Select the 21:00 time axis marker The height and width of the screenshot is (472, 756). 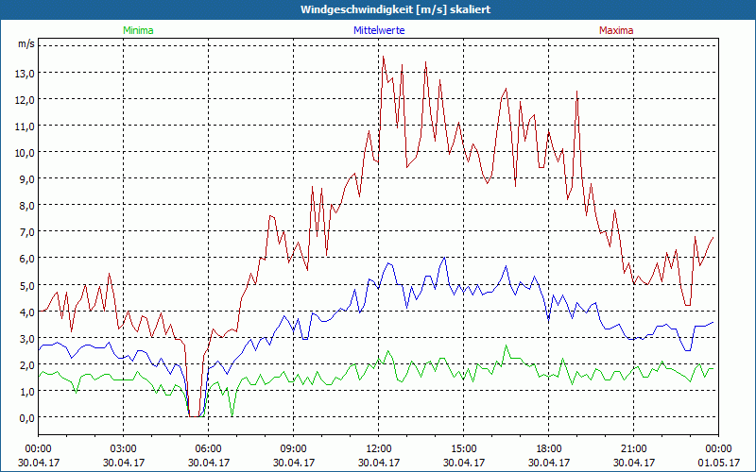(633, 448)
